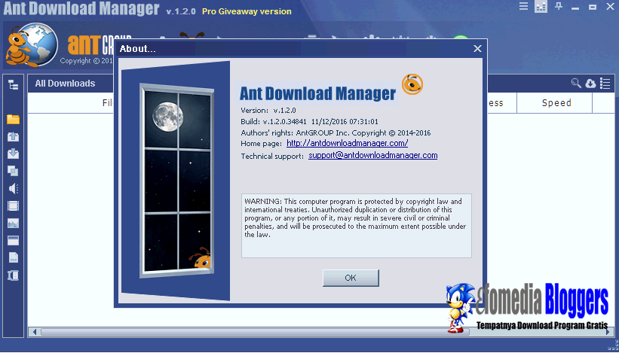
Task: Open the main hamburger menu
Action: click(523, 6)
